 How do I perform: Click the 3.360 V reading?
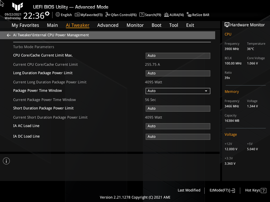tap(230, 164)
